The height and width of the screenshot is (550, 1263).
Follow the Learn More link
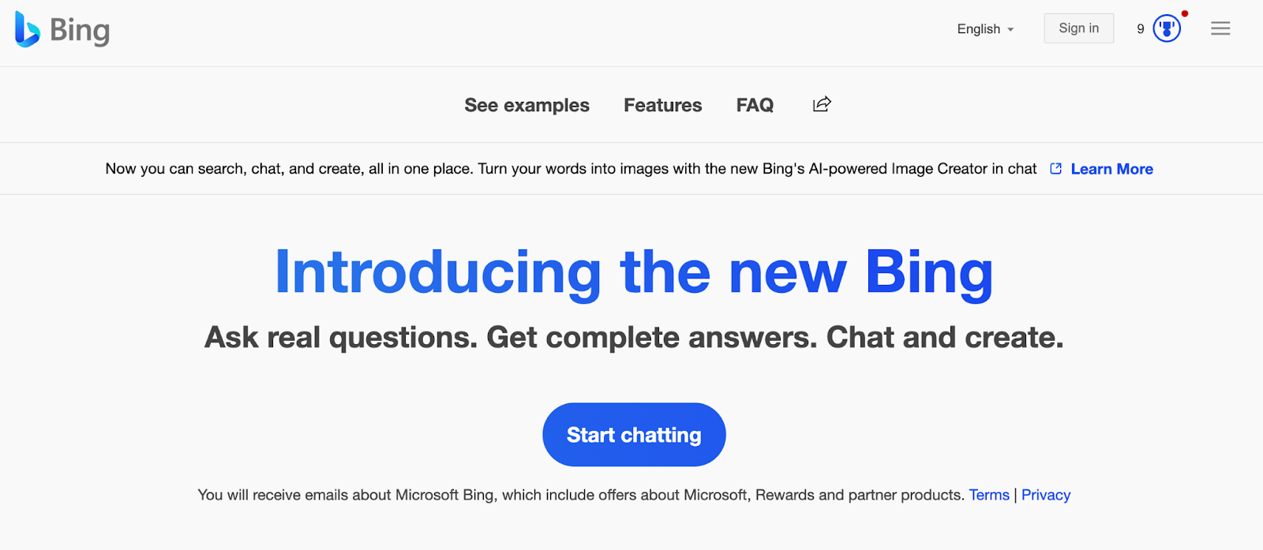[x=1111, y=169]
